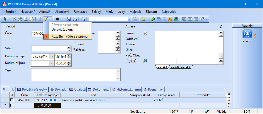This screenshot has height=114, width=263.
Task: Click the plain list panel icon
Action: pos(190,19)
